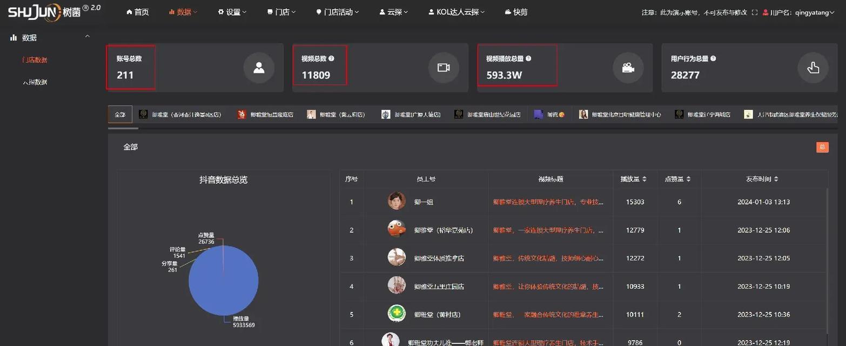This screenshot has height=346, width=846.
Task: Open the row 4 video title link
Action: point(548,286)
